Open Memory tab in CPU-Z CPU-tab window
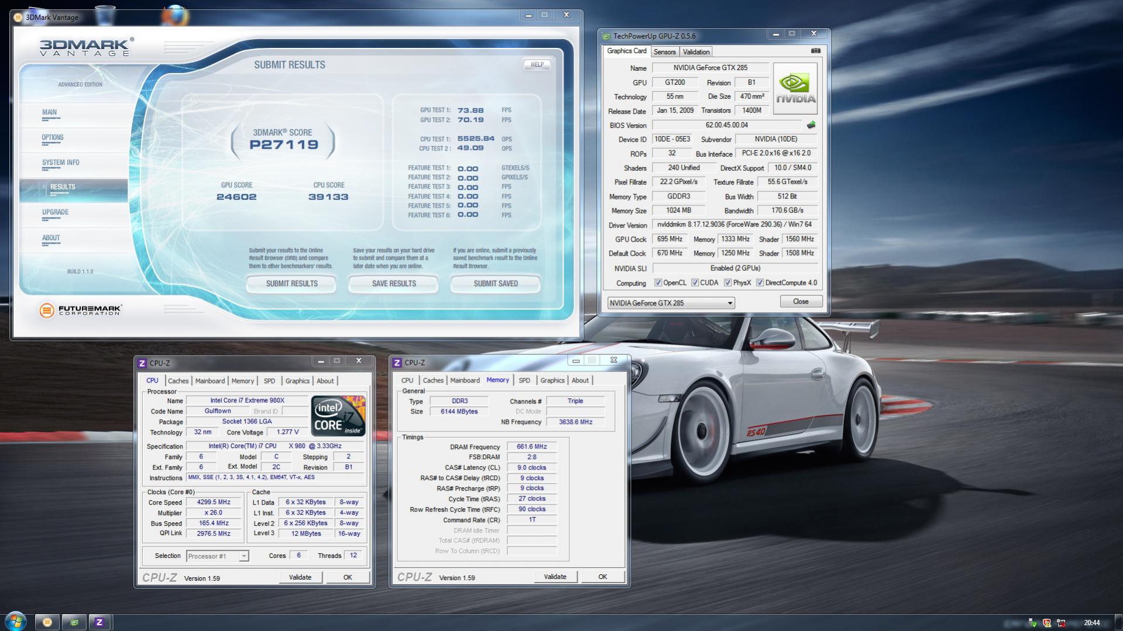This screenshot has height=631, width=1123. pyautogui.click(x=242, y=381)
